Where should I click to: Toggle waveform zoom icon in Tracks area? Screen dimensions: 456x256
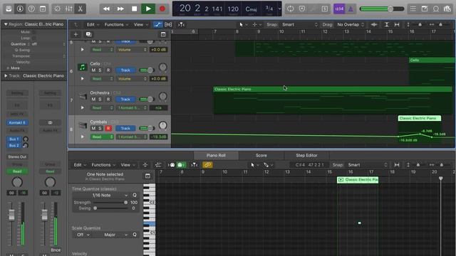pyautogui.click(x=374, y=25)
